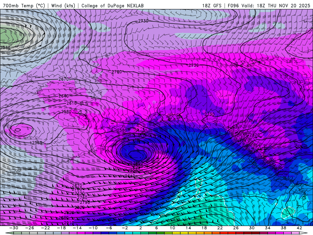Click the 42 color scale label
Image resolution: width=313 pixels, height=235 pixels.
coord(299,228)
